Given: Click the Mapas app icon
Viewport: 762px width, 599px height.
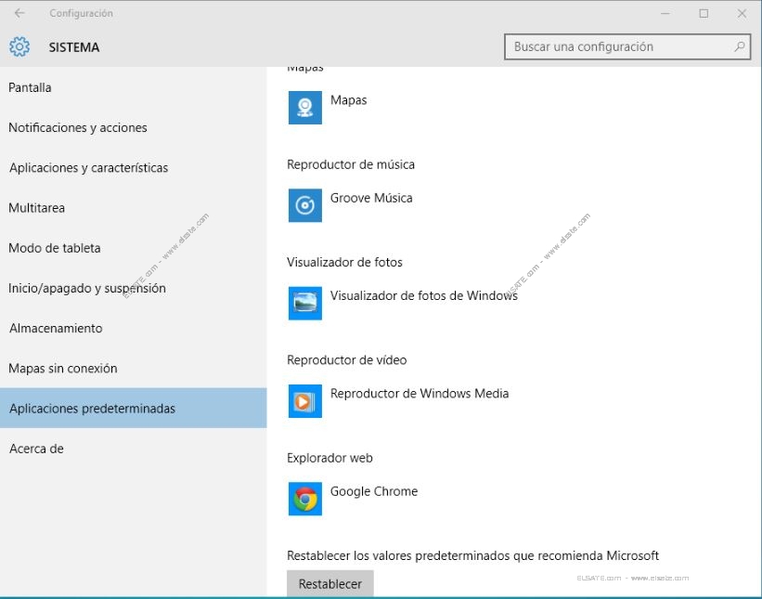Looking at the screenshot, I should pyautogui.click(x=304, y=108).
